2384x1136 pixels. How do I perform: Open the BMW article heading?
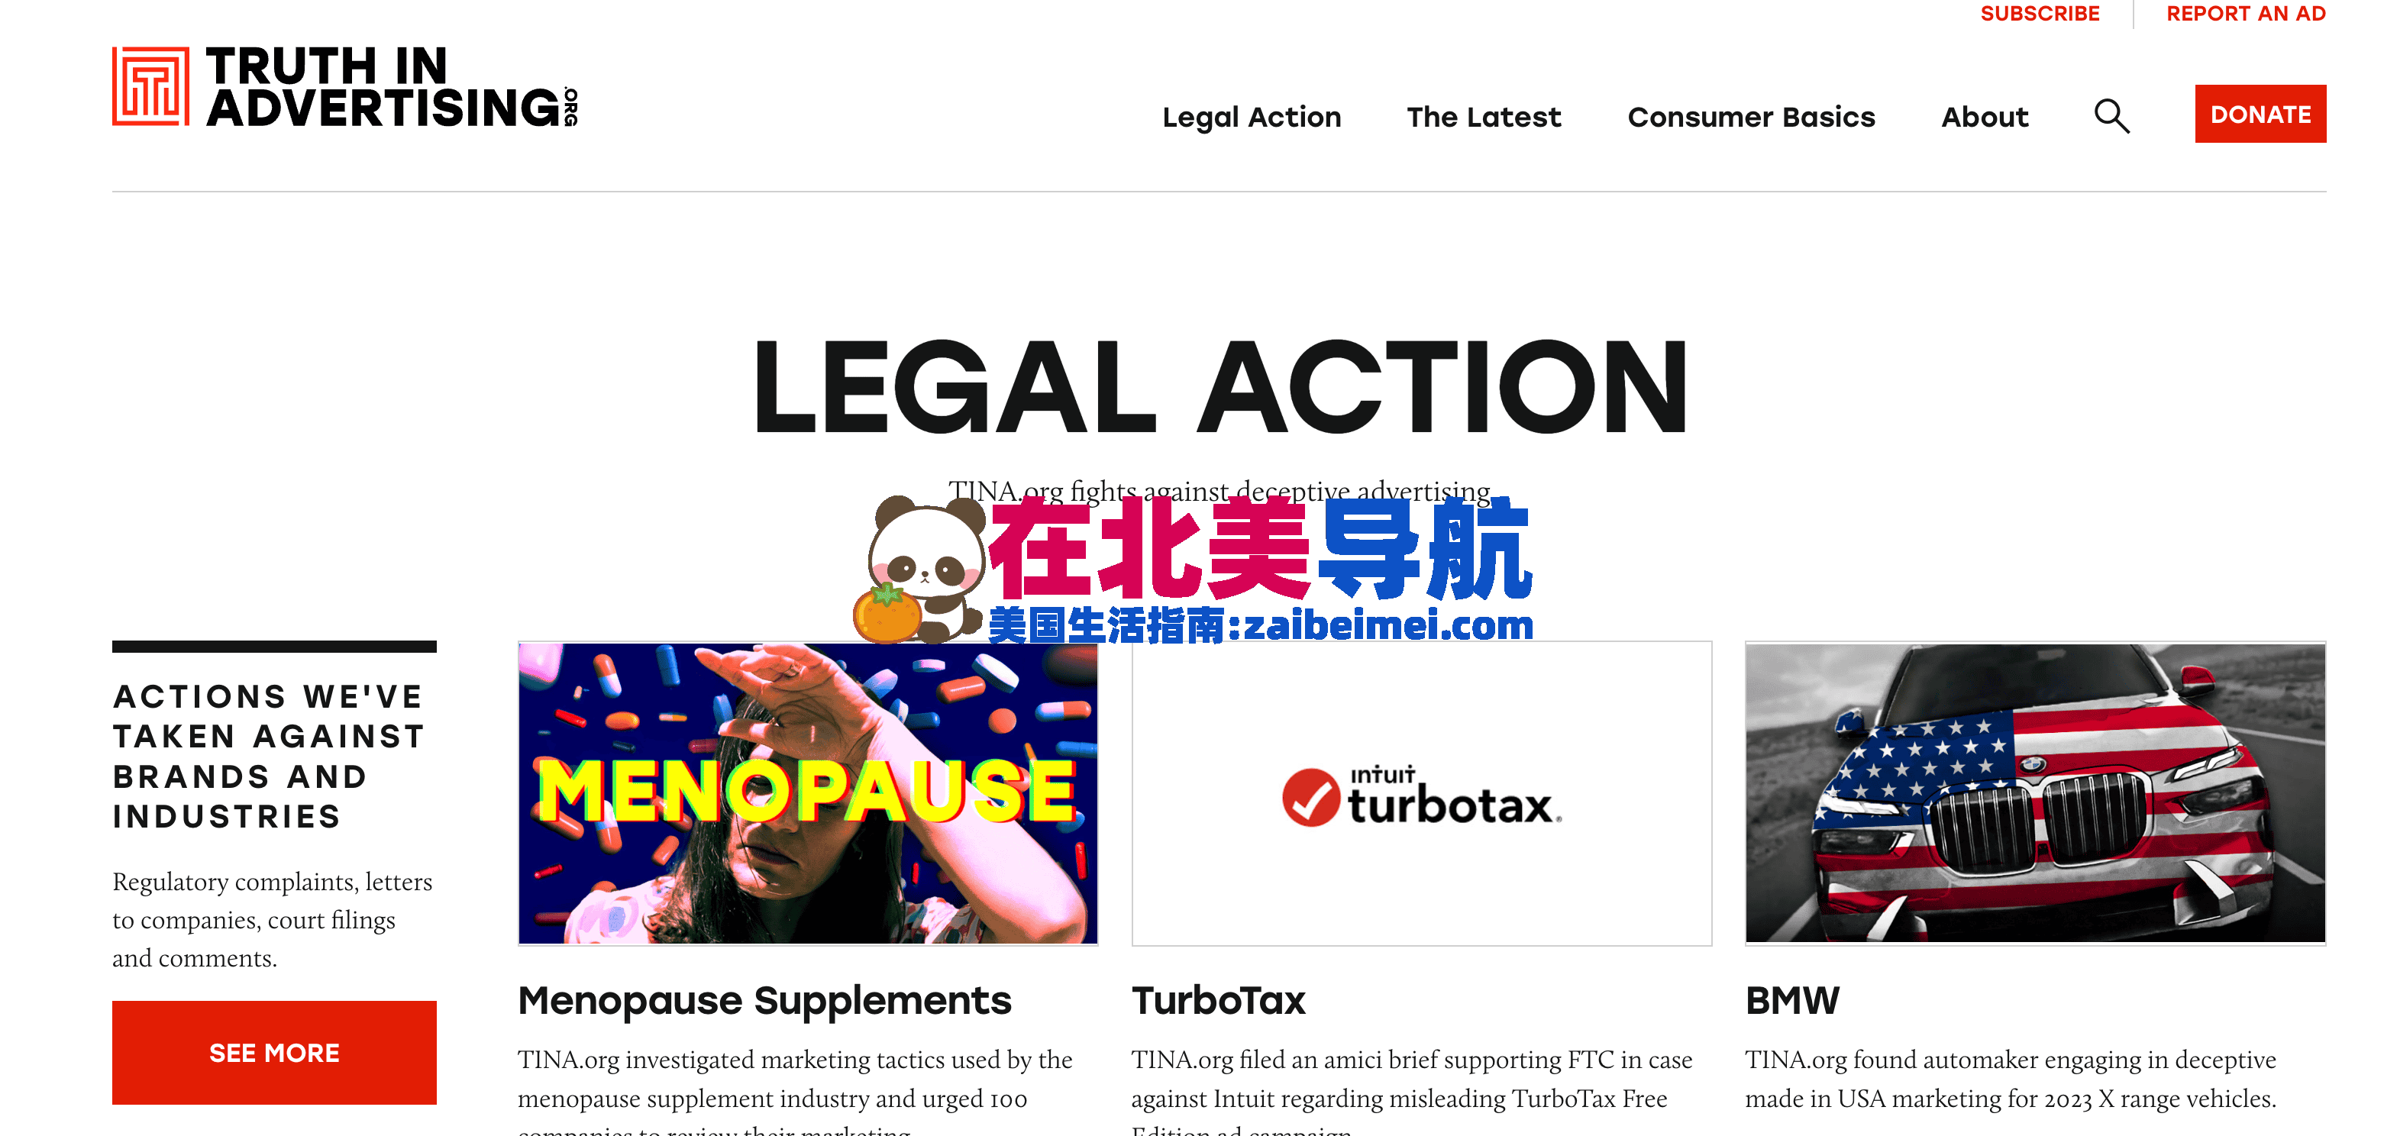[x=1793, y=1001]
